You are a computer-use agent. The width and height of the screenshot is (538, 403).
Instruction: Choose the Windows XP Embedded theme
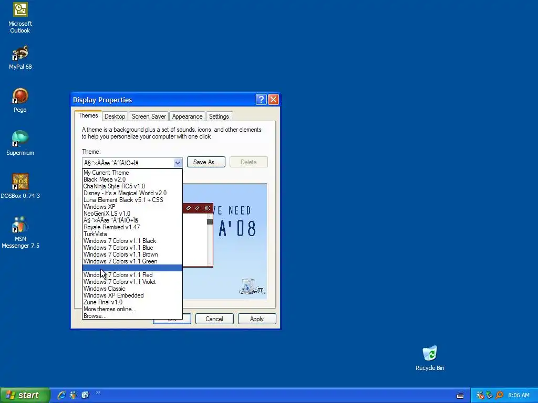click(132, 295)
